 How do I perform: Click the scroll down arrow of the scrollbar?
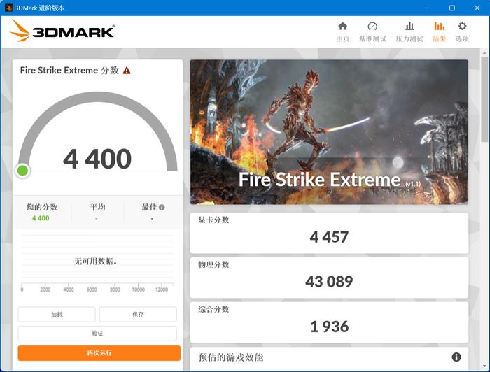coord(484,366)
